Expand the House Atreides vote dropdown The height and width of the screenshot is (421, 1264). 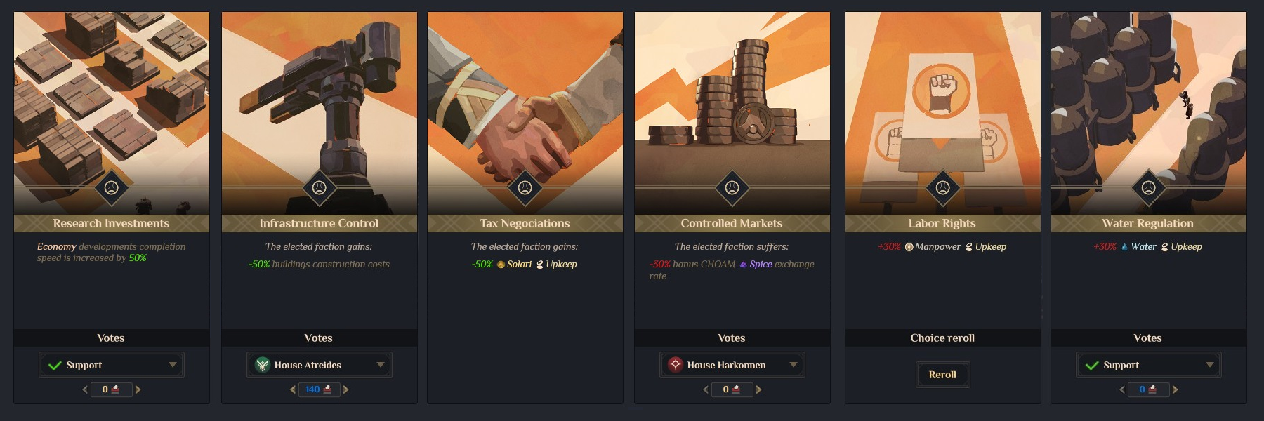(319, 365)
